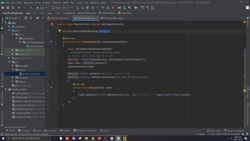Click the yellow lightbulb intention icon
The height and width of the screenshot is (141, 250).
(59, 31)
